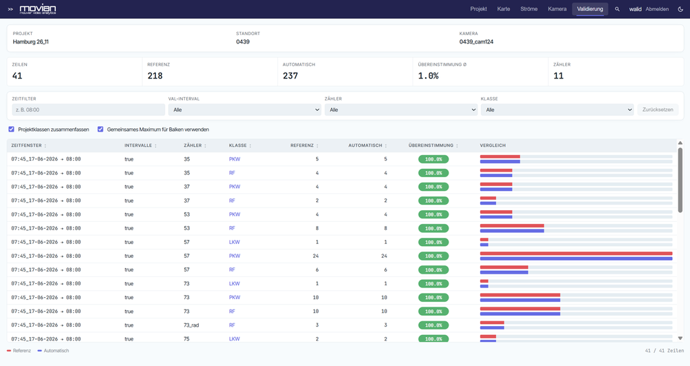This screenshot has height=366, width=690.
Task: Click the Referenz value 218
Action: coord(155,76)
